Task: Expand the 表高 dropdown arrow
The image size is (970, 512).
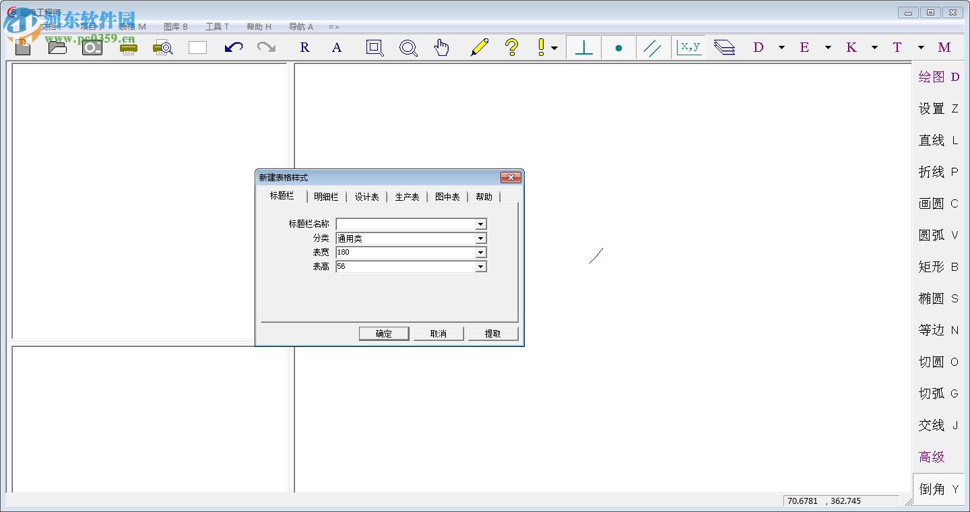Action: 481,267
